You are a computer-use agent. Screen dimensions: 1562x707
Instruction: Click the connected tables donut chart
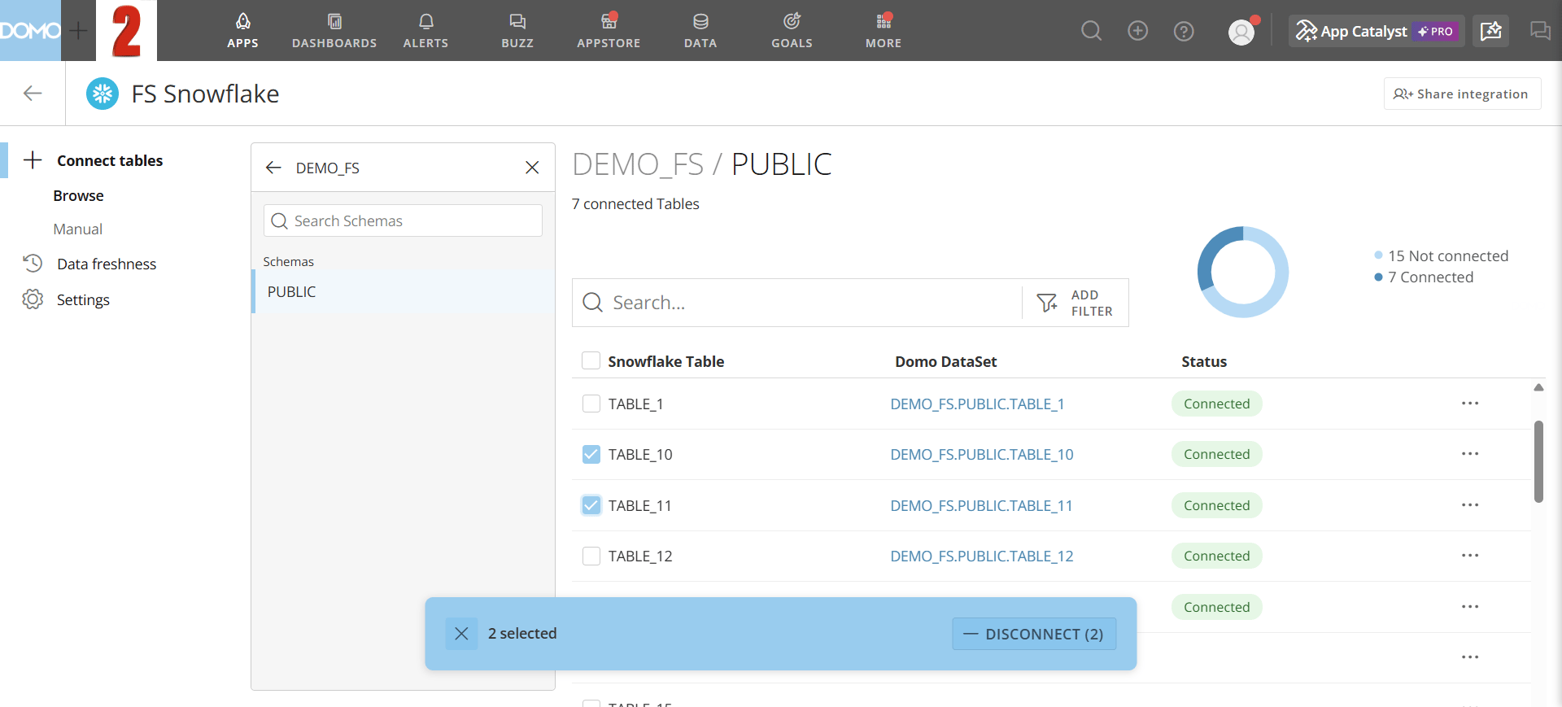(x=1243, y=272)
